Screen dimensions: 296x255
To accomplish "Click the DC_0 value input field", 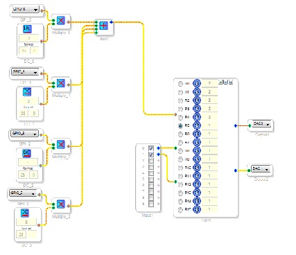I will 29,38.
